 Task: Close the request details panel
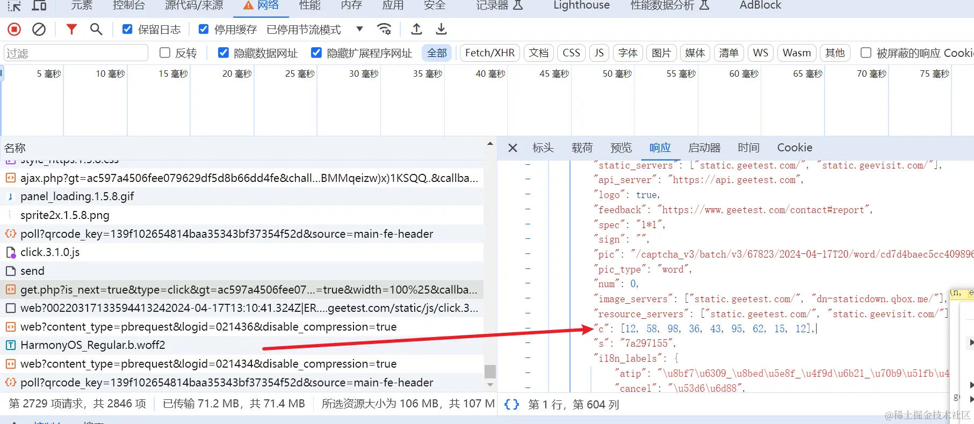(x=513, y=148)
